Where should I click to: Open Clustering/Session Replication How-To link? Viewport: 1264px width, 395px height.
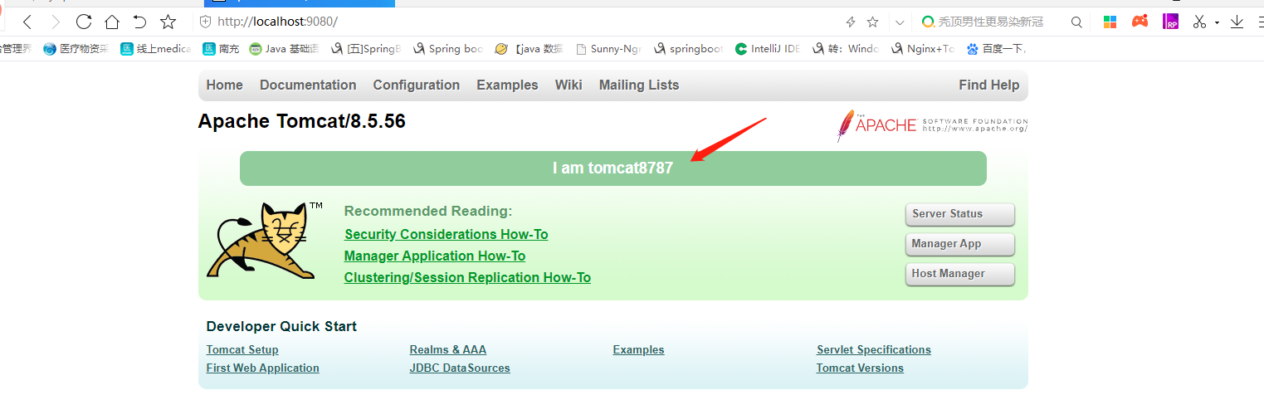pos(467,277)
